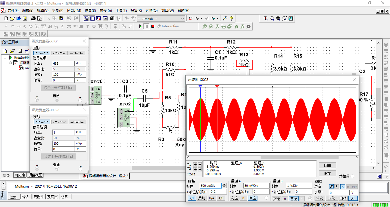The width and height of the screenshot is (390, 207).
Task: Create a new design with the blank page icon
Action: click(6, 18)
